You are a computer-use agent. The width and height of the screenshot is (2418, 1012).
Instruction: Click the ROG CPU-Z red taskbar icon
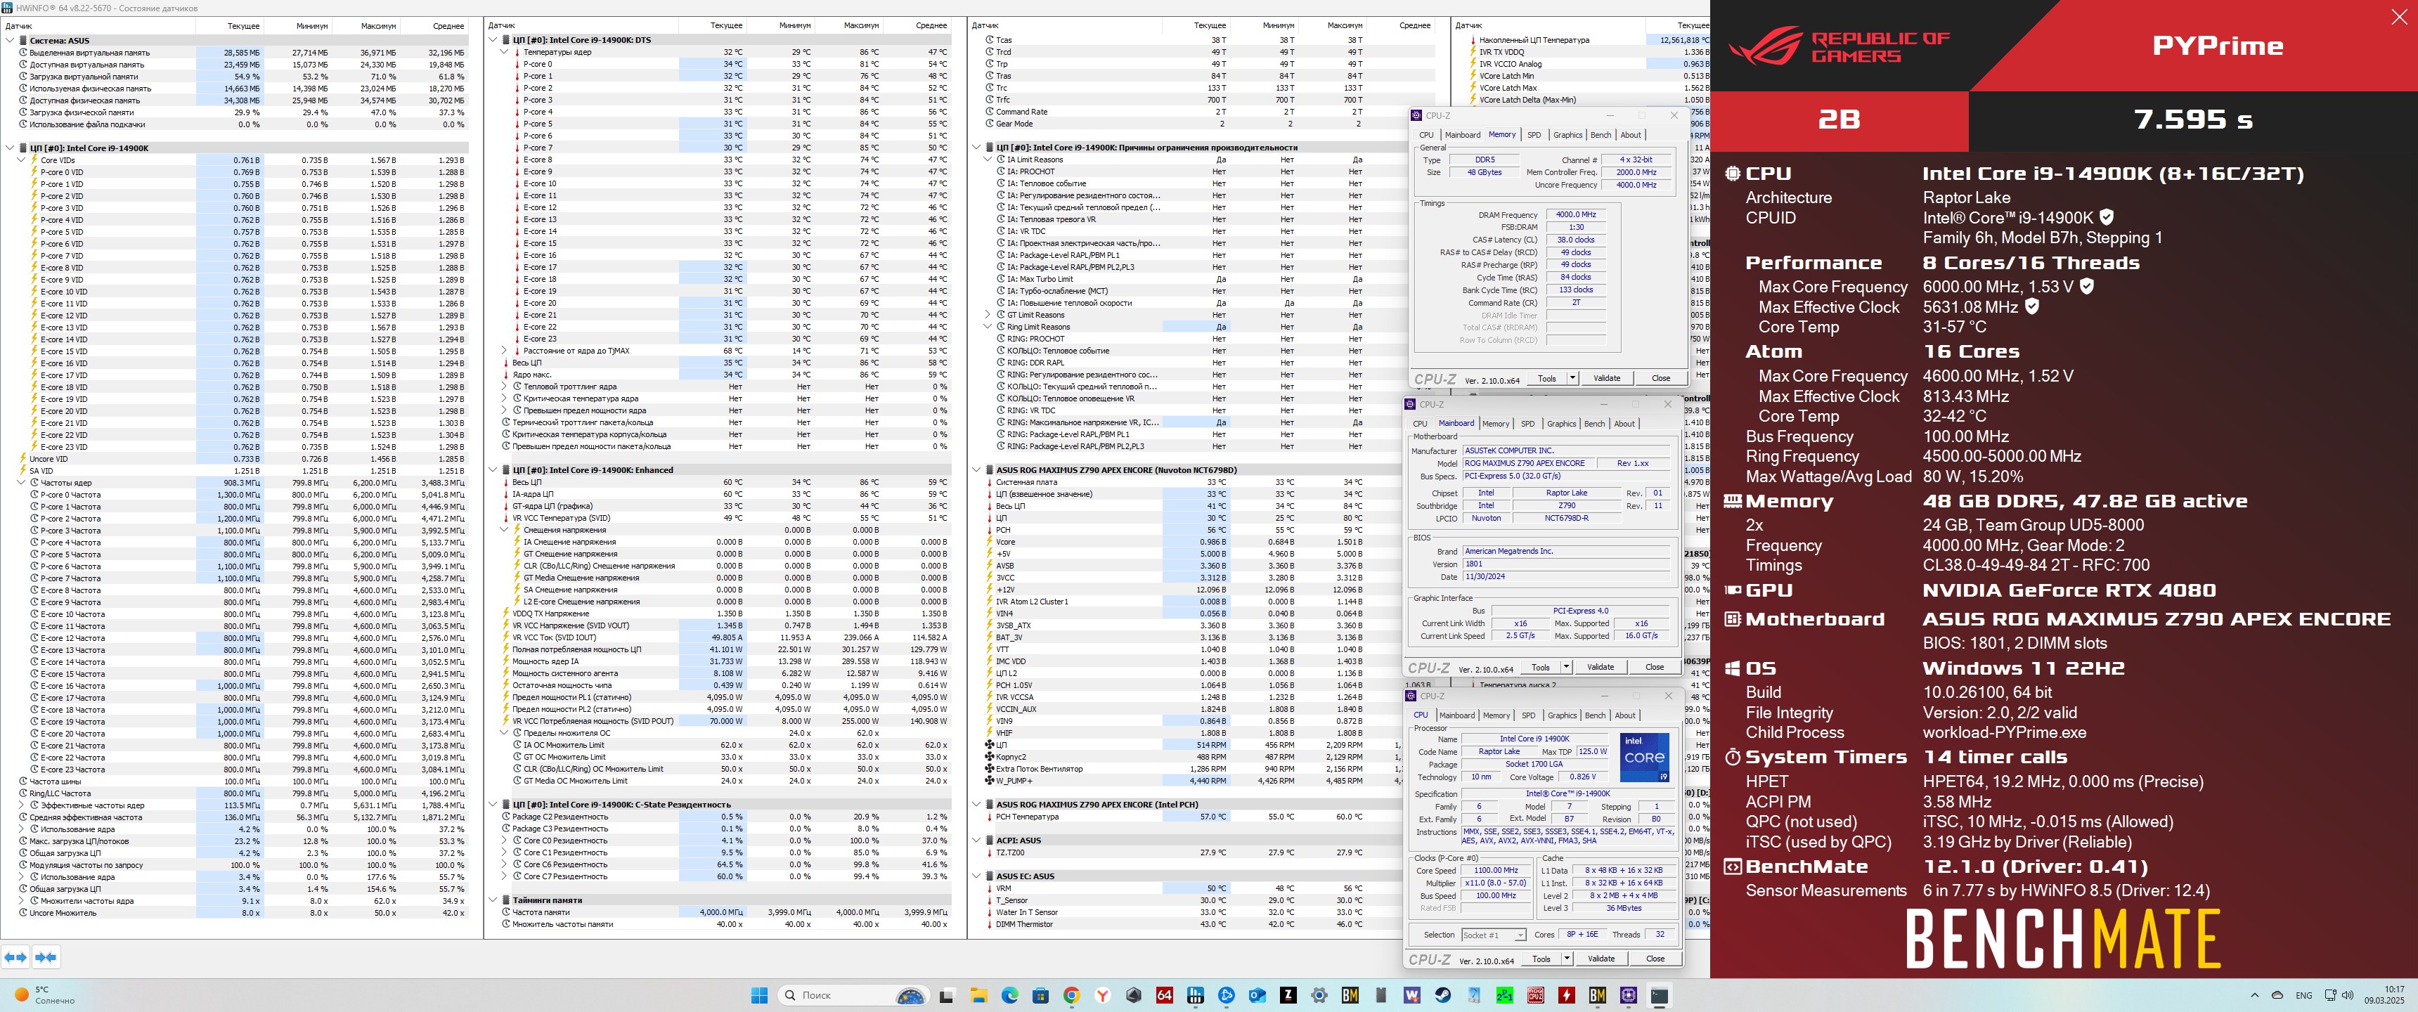tap(1534, 995)
